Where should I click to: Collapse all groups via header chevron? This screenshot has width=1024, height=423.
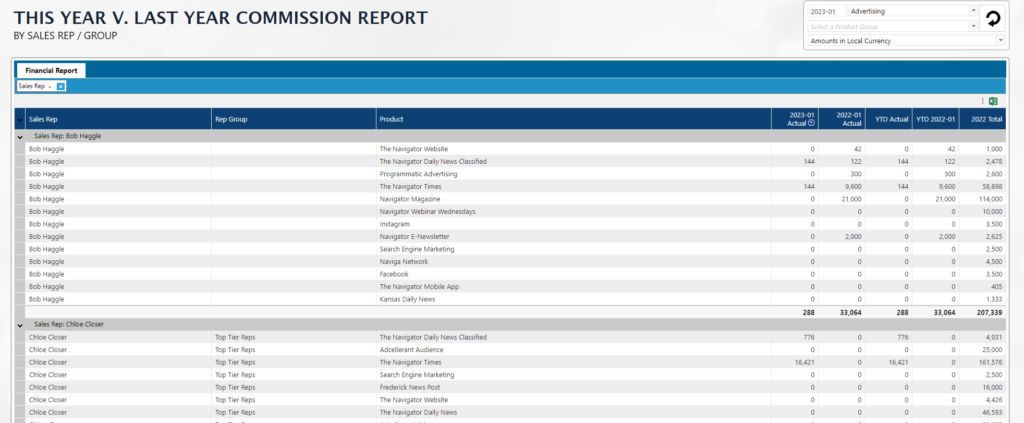pos(20,120)
